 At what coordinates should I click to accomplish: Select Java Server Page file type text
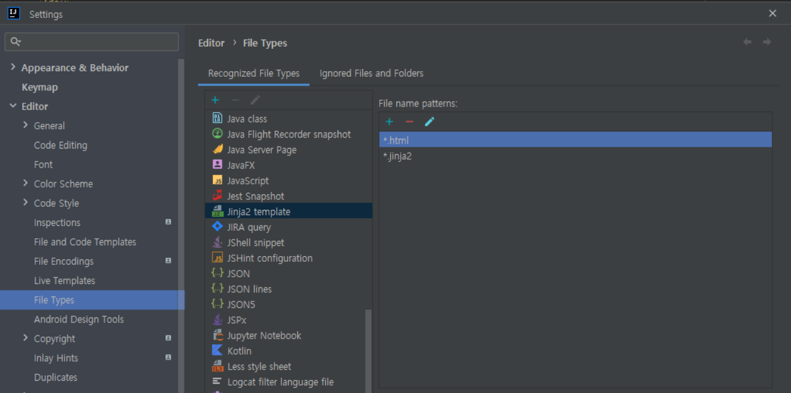tap(262, 150)
